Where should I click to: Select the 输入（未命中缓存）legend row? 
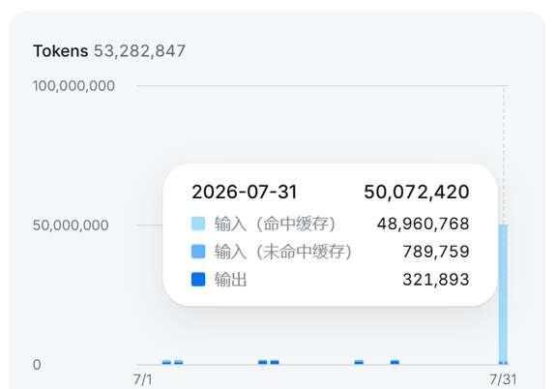point(330,252)
